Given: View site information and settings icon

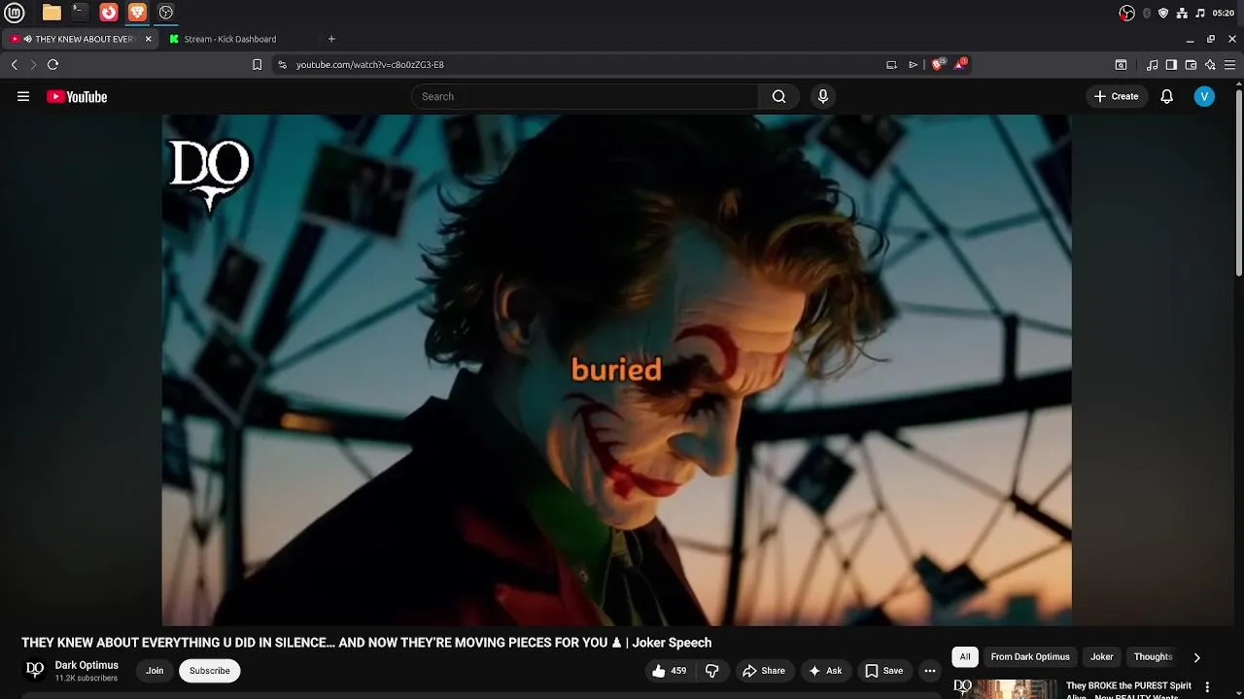Looking at the screenshot, I should point(282,64).
